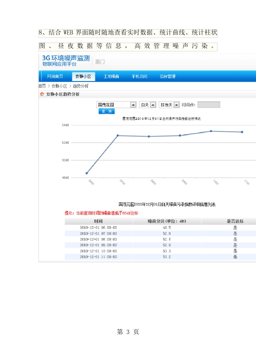Click the 48dB y-axis label

(65, 178)
